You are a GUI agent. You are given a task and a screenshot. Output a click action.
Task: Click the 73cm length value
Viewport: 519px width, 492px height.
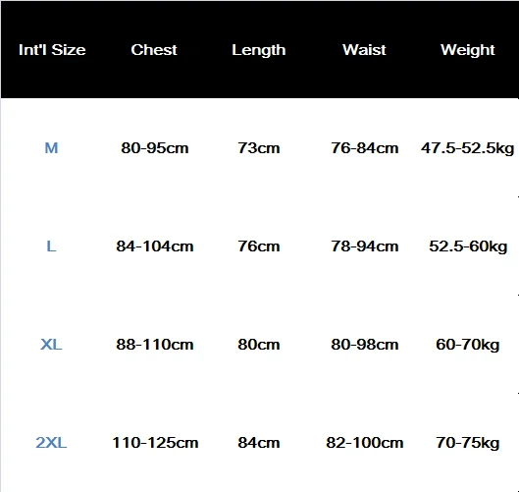[258, 148]
